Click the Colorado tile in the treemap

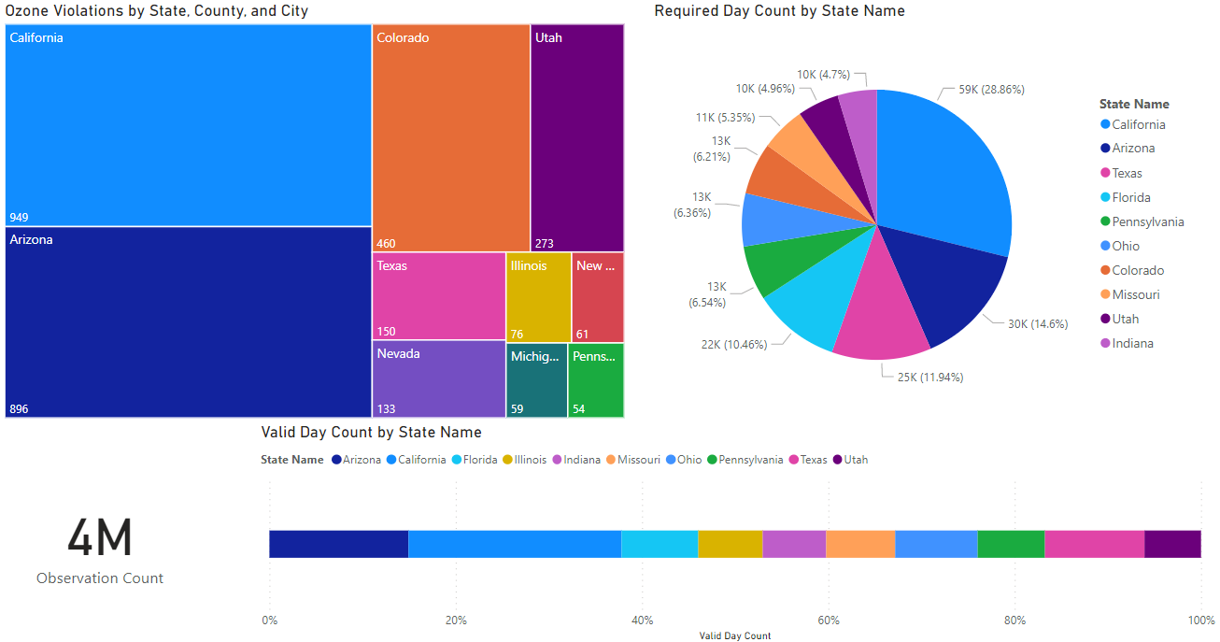pyautogui.click(x=450, y=138)
